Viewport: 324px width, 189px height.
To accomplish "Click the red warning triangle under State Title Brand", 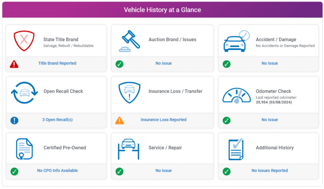I will [x=14, y=64].
